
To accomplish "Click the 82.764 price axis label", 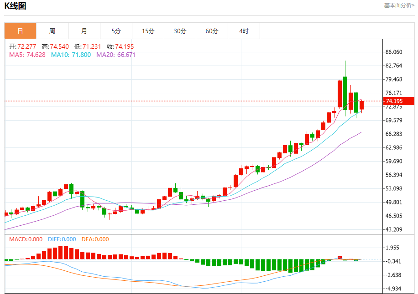I will point(394,66).
